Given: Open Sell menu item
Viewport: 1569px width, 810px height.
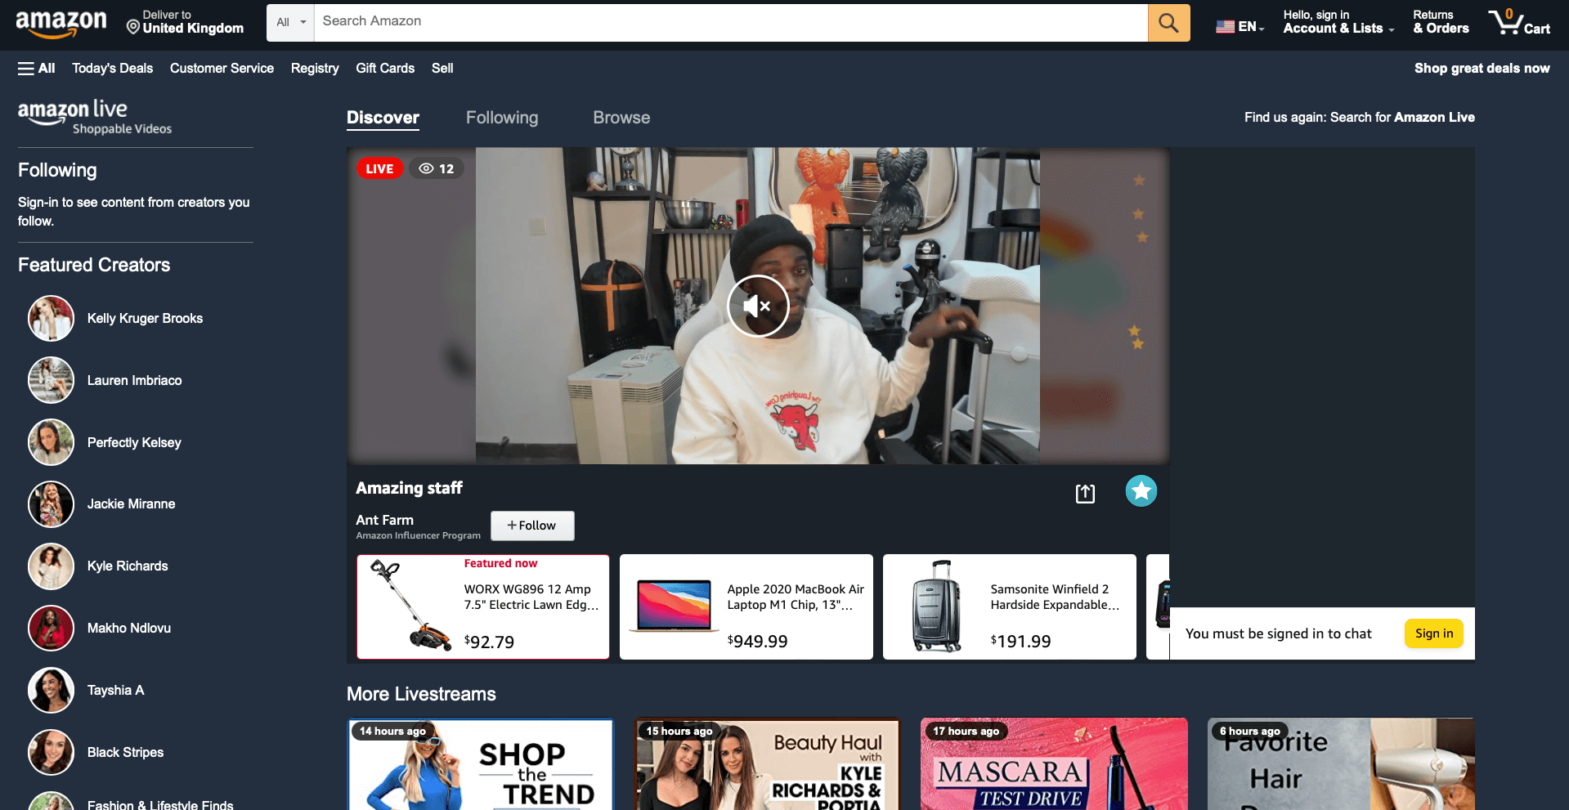Looking at the screenshot, I should coord(442,69).
